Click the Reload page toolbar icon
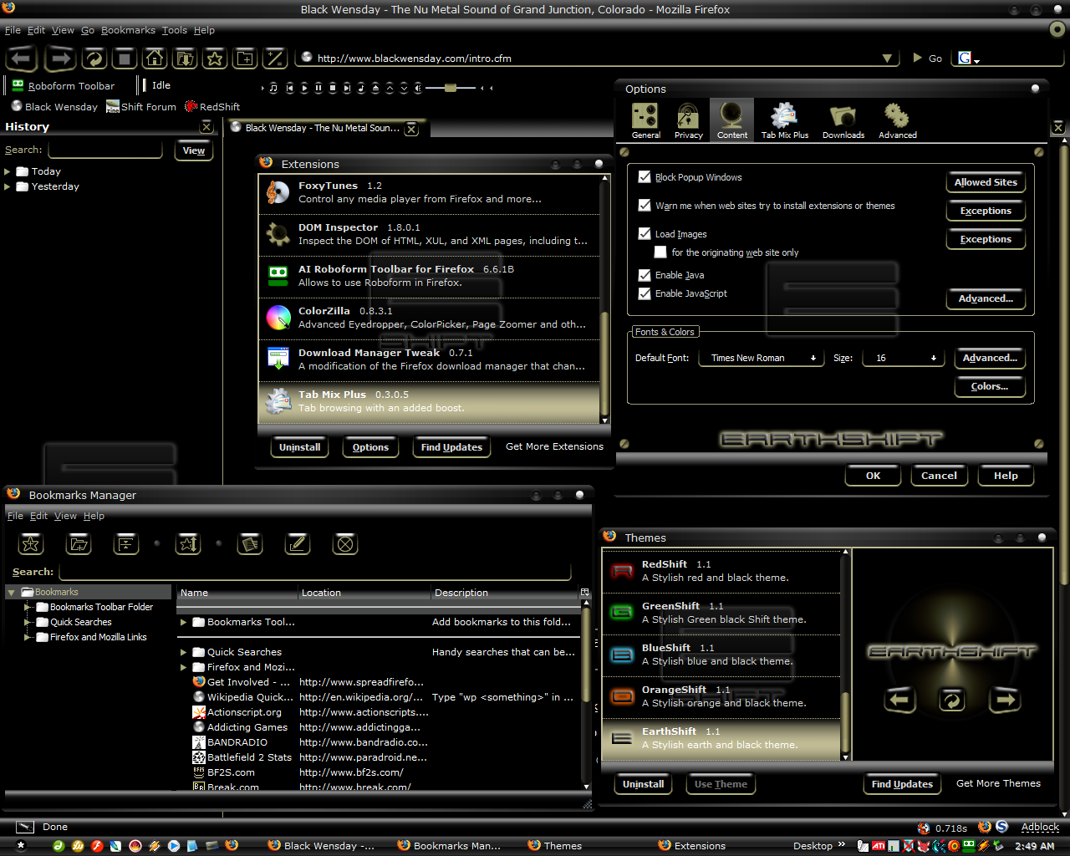Screen dimensions: 1070x856 coord(94,58)
